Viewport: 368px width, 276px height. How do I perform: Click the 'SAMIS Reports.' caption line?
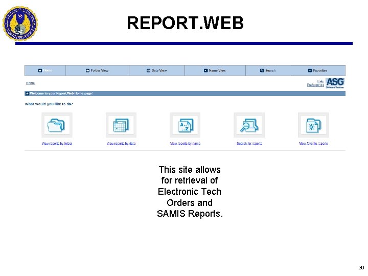pyautogui.click(x=190, y=214)
